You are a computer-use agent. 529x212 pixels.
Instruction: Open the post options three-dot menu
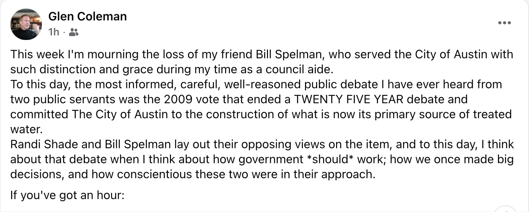pos(504,23)
